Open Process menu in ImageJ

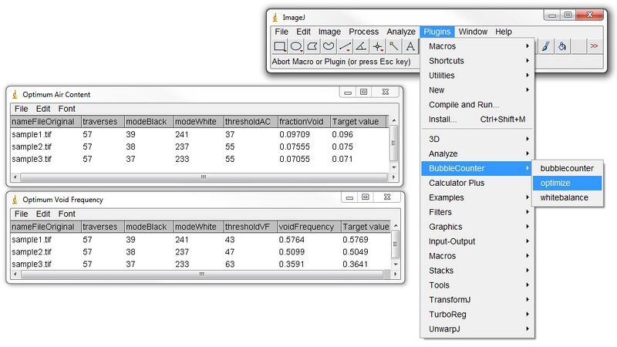point(363,32)
